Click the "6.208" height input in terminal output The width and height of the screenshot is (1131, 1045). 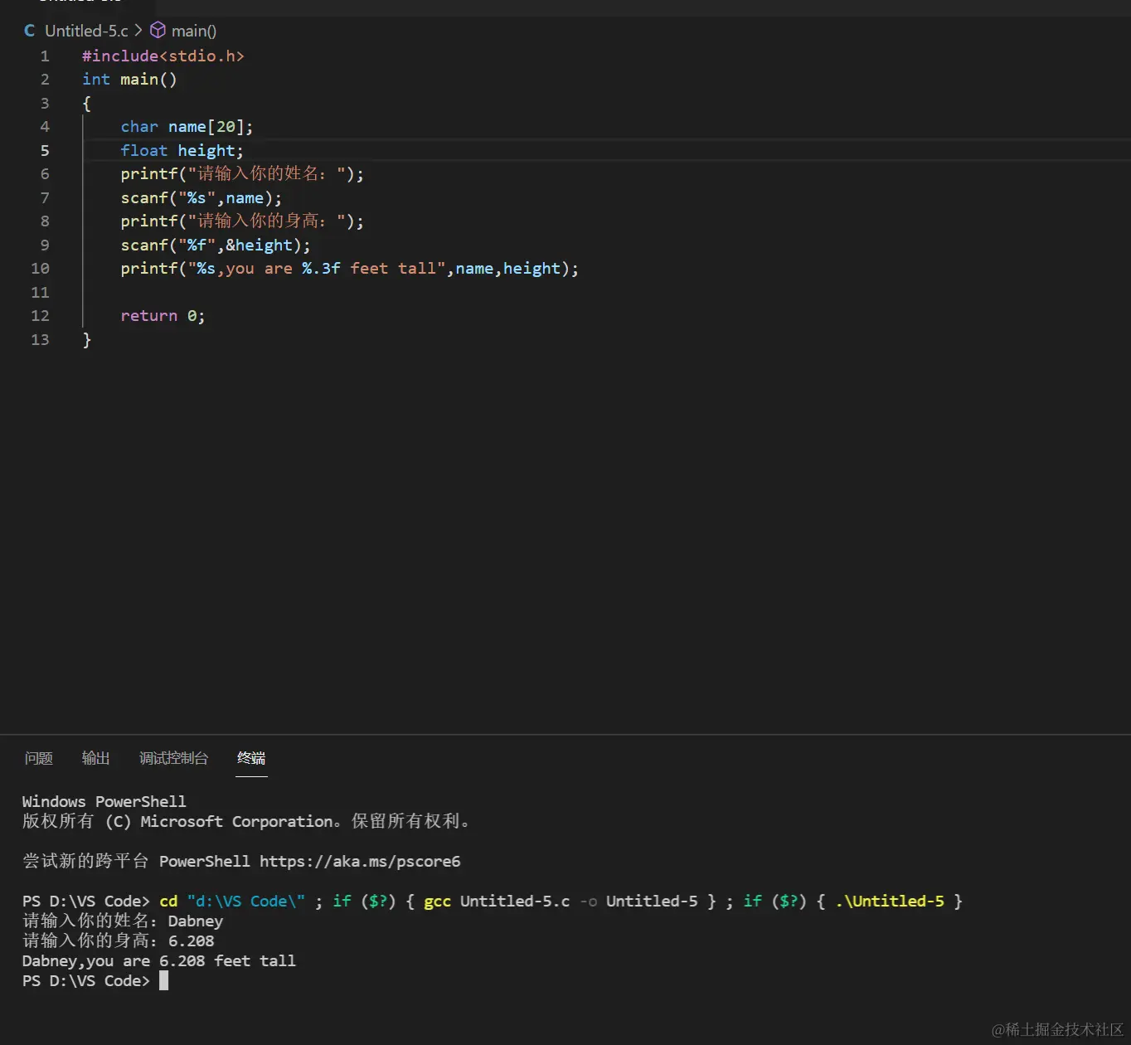coord(192,941)
